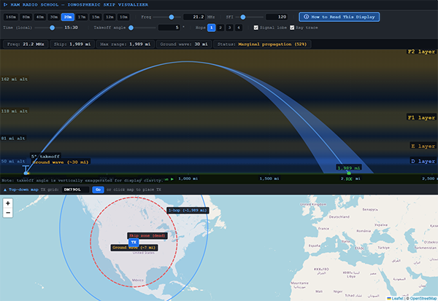Select the 30m band button

tap(53, 17)
